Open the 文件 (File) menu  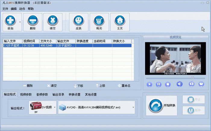click(x=5, y=9)
